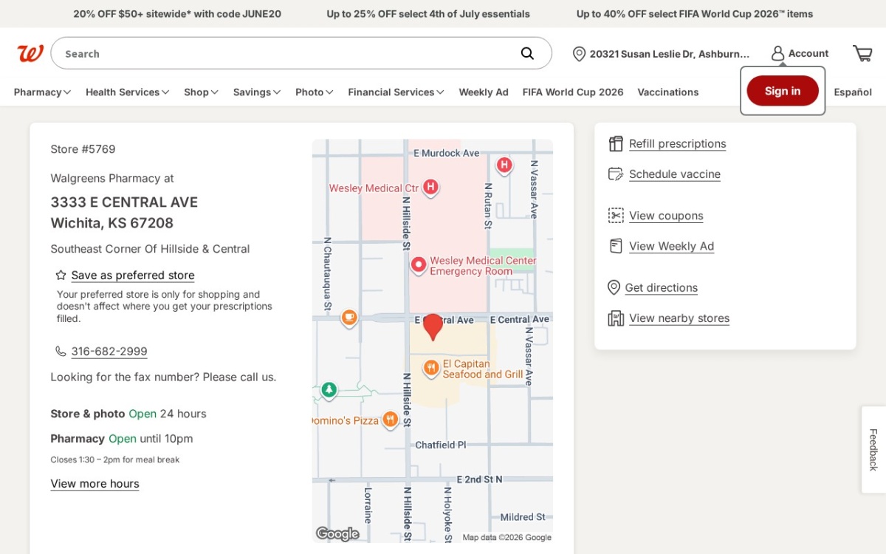Call store number 316-682-2999

click(109, 351)
